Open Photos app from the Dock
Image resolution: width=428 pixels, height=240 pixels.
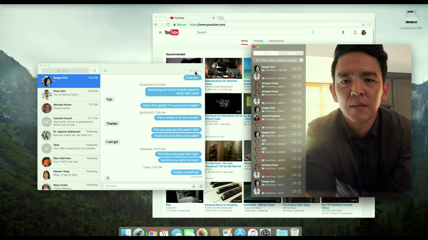tap(202, 233)
